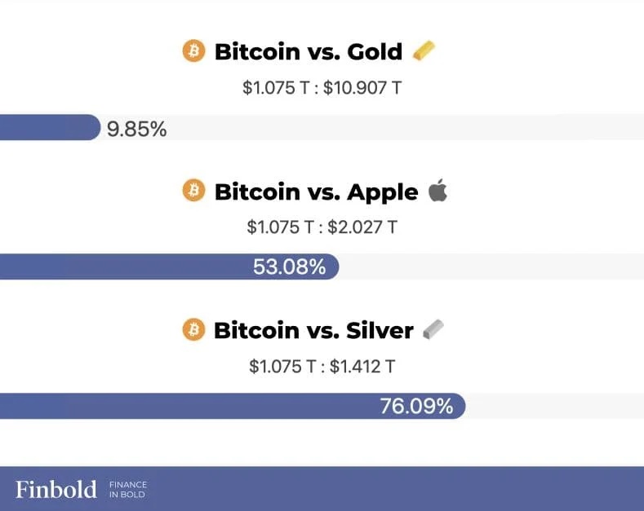Screen dimensions: 644x511
Task: Click the unfilled part of Apple bar
Action: 491,267
